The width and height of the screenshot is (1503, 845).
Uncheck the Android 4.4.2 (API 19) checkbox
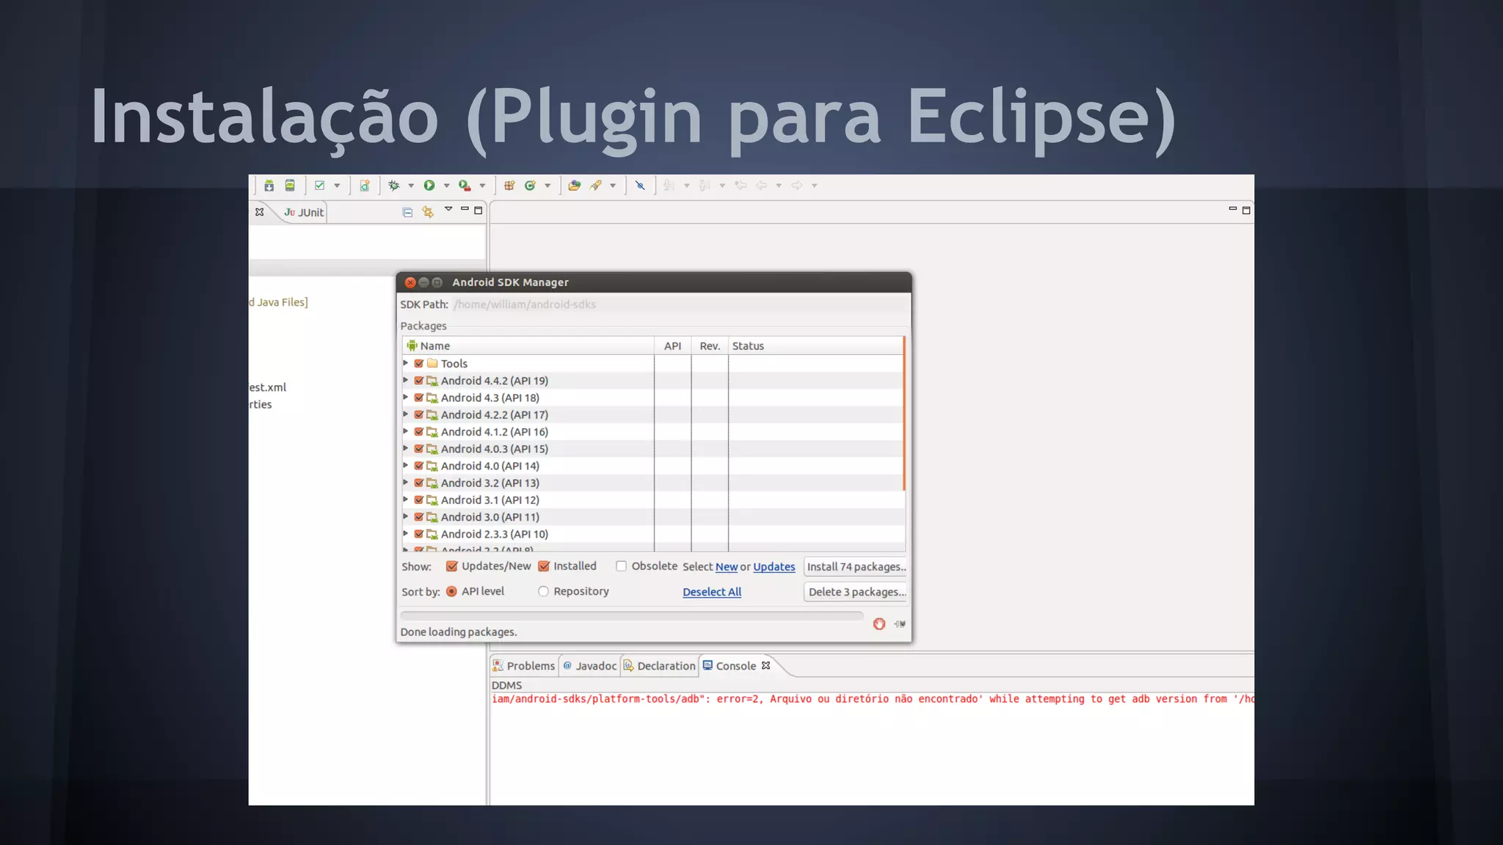(x=419, y=381)
